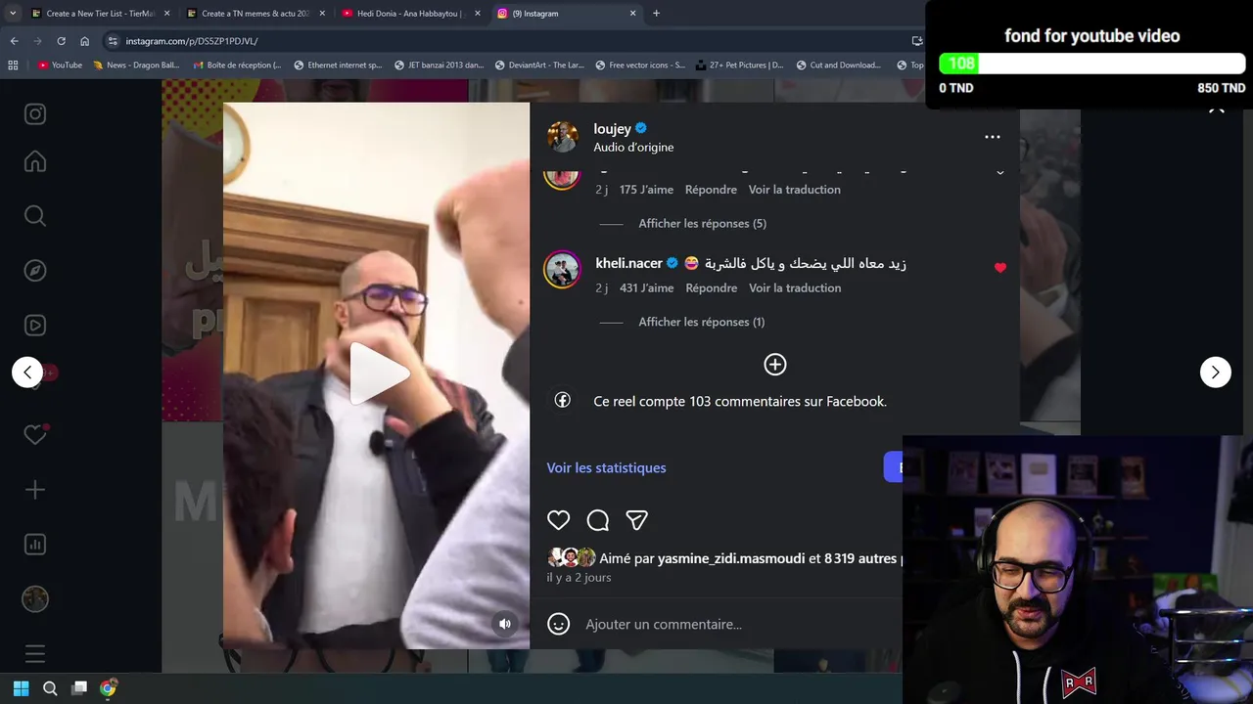Open notifications heart in sidebar
This screenshot has width=1253, height=704.
point(35,435)
